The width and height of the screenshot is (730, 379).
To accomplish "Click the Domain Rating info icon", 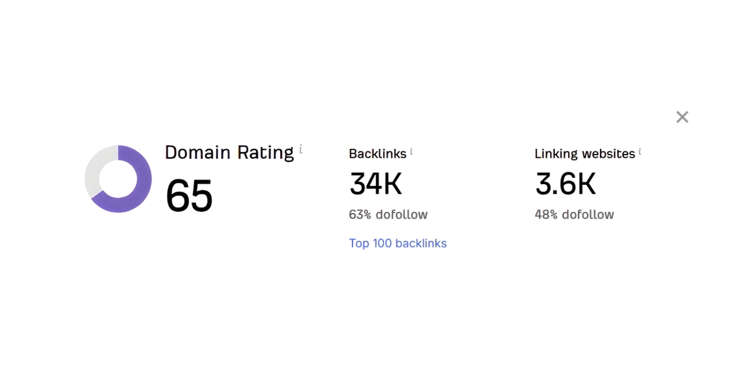I will (301, 149).
